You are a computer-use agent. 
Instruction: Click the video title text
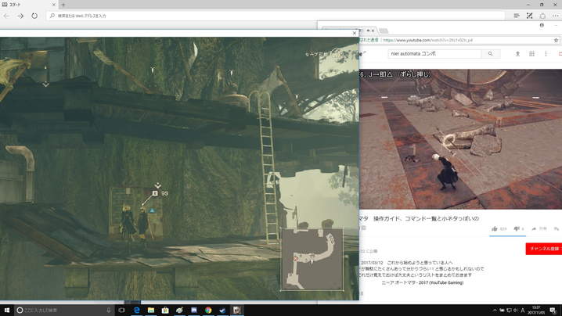pos(419,218)
